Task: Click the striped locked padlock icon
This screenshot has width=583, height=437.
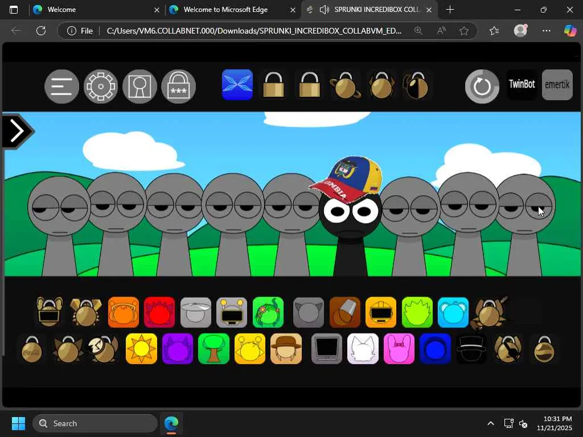Action: point(544,349)
